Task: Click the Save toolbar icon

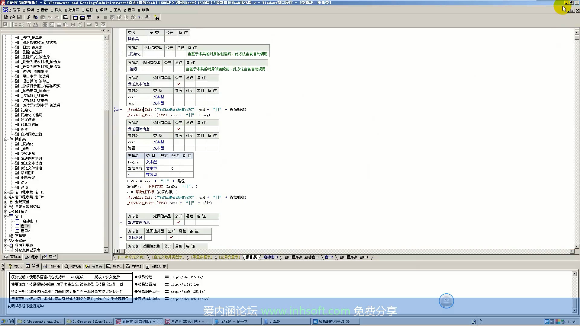Action: (19, 18)
